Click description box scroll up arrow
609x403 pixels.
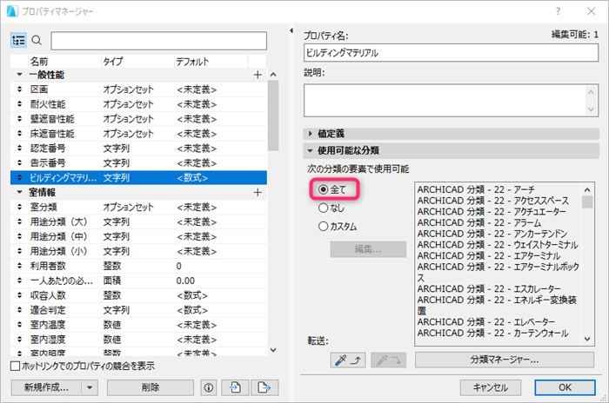591,92
